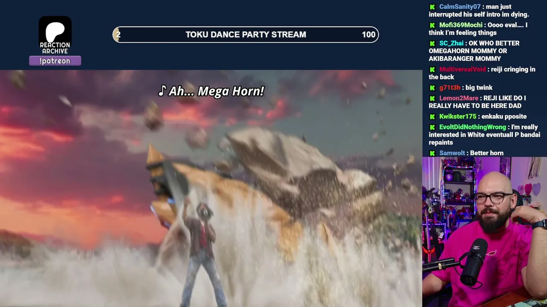
Task: Click the chat message "enkaku pposite"
Action: 504,117
